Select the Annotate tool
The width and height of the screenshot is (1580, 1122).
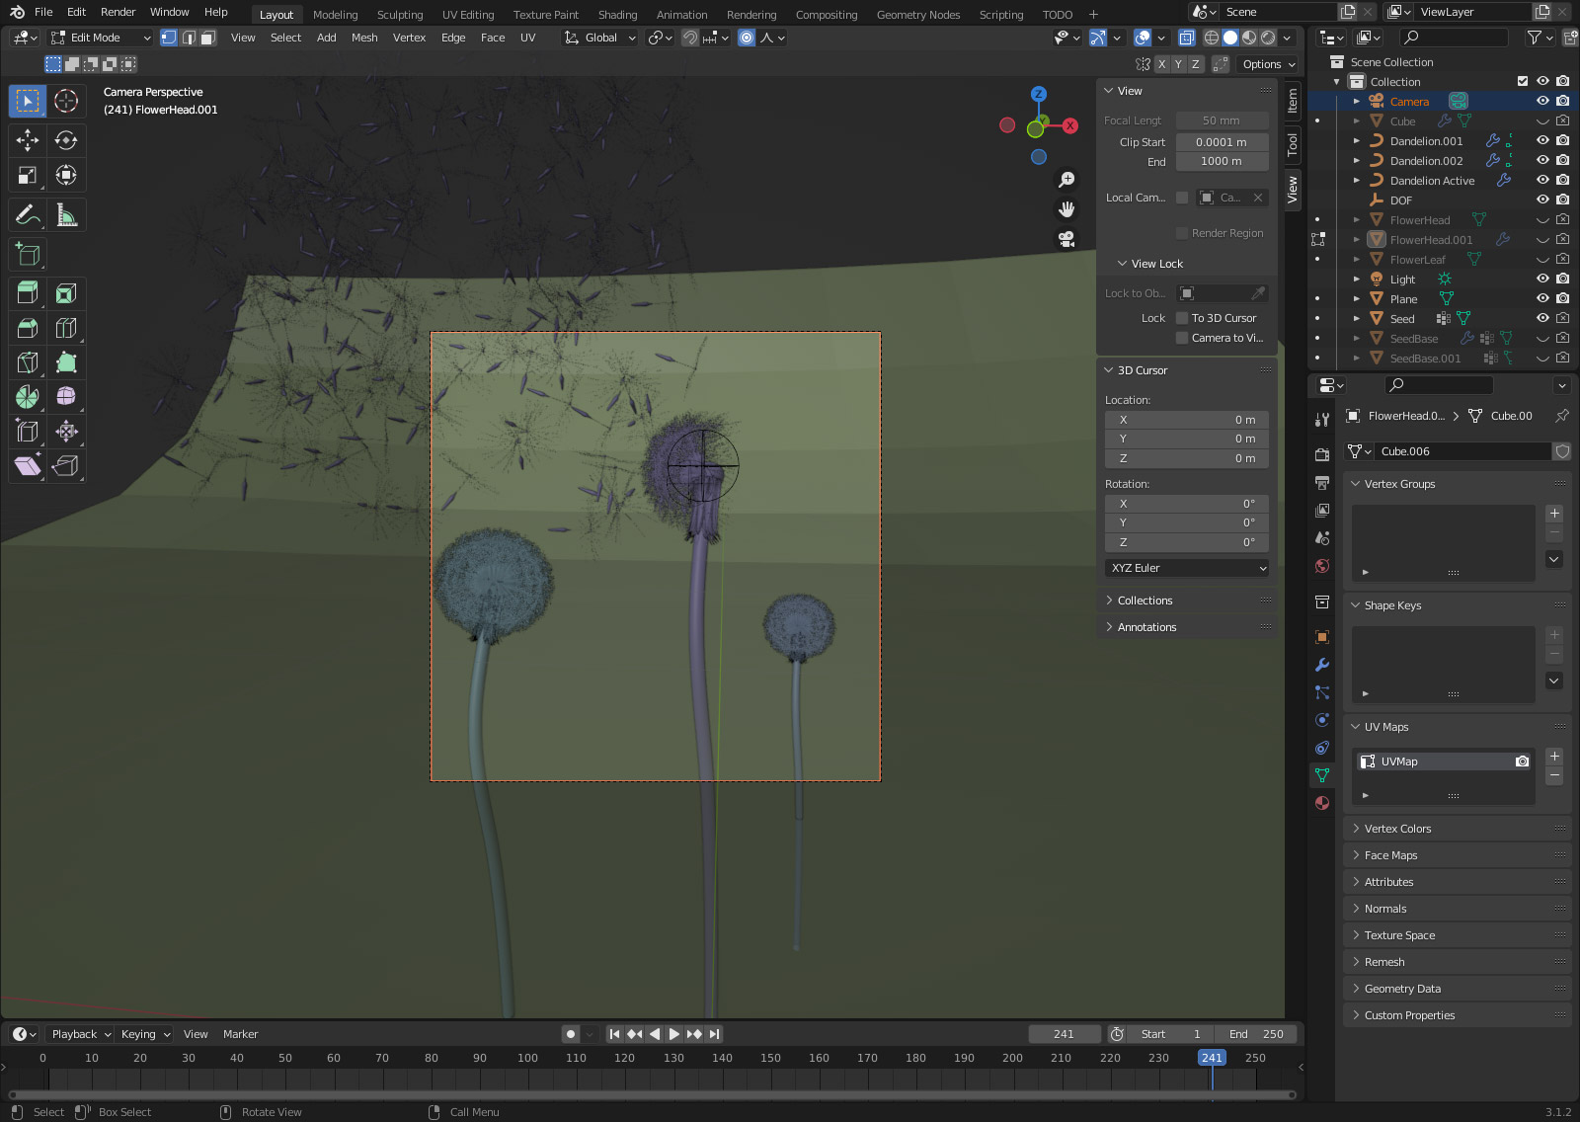28,215
